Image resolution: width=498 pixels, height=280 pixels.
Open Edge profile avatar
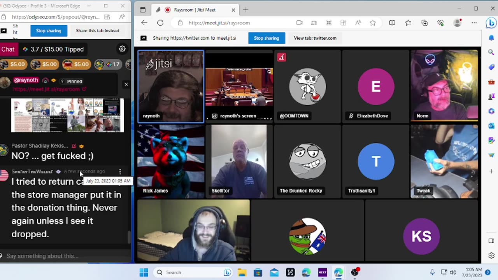pos(458,23)
